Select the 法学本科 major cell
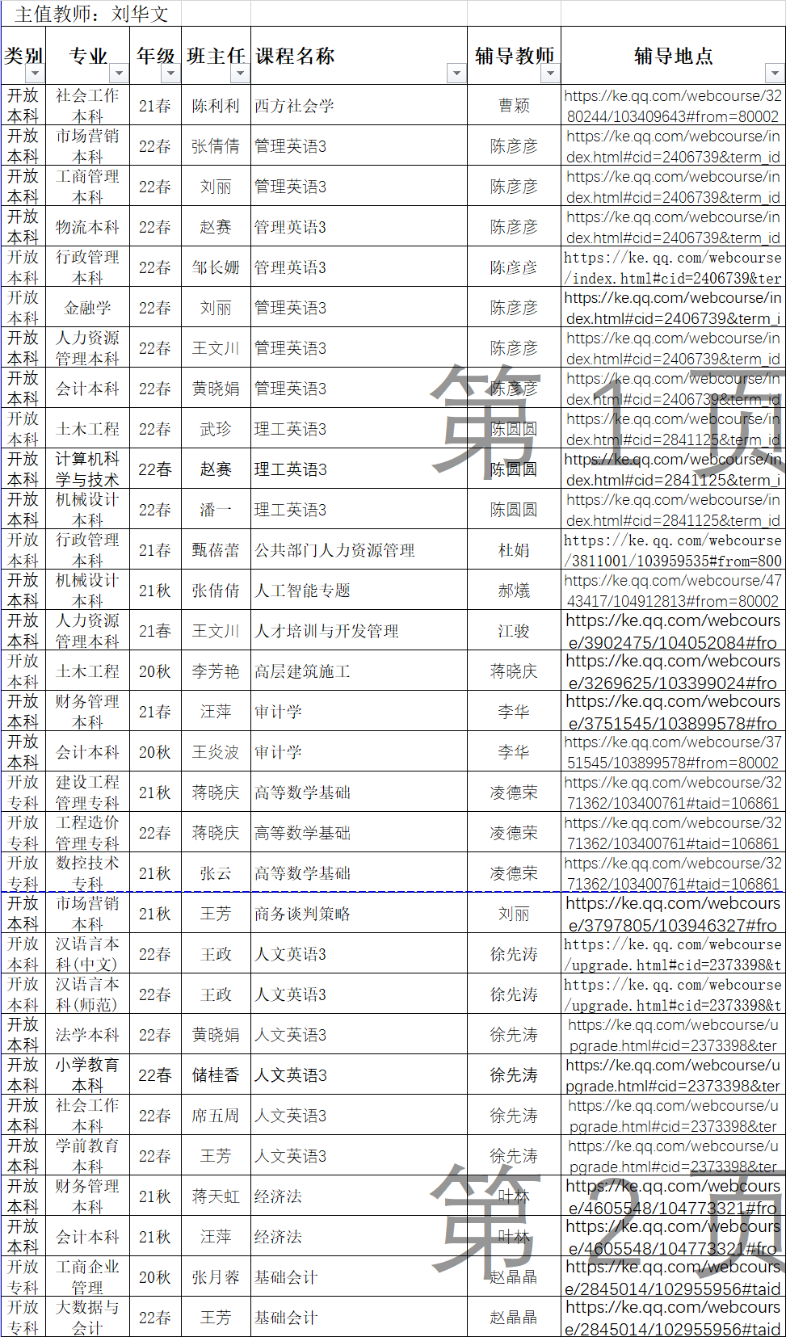This screenshot has width=786, height=1337. tap(87, 1034)
